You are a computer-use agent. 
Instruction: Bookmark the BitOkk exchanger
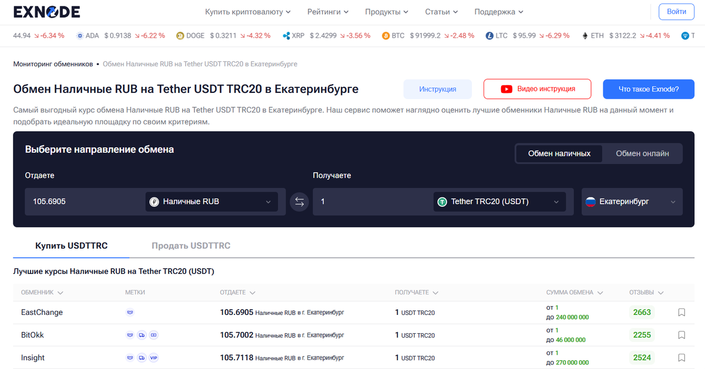pyautogui.click(x=681, y=335)
